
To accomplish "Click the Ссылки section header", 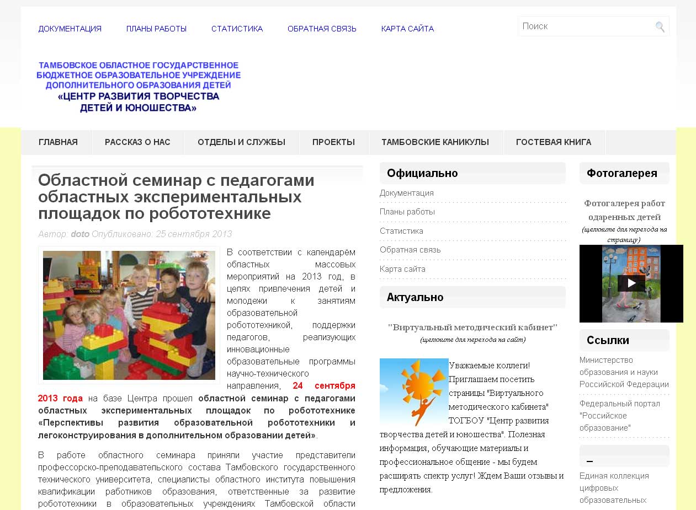I will tap(624, 340).
